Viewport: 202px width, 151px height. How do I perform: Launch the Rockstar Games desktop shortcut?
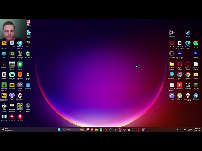pyautogui.click(x=4, y=45)
